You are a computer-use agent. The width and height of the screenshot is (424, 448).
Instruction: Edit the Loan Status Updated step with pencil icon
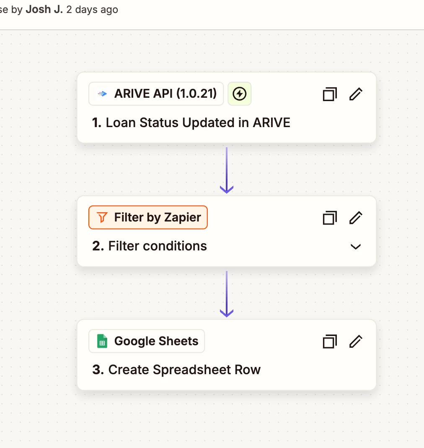coord(355,94)
